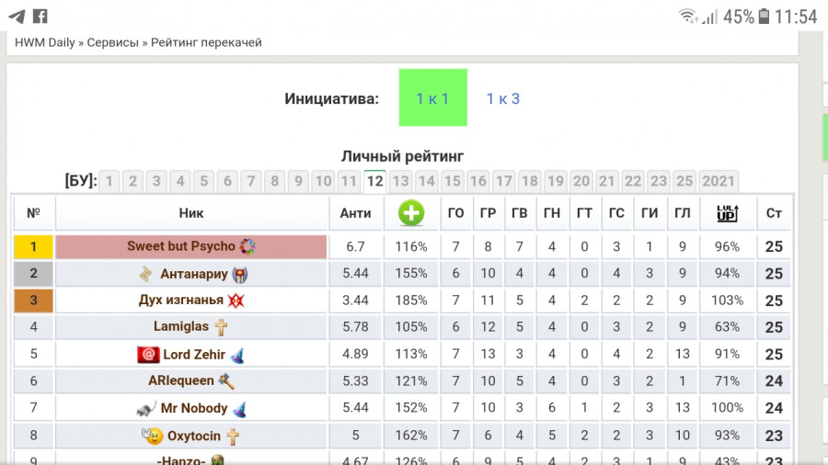Switch to the 2021 rating tab
This screenshot has height=465, width=828.
tap(719, 181)
